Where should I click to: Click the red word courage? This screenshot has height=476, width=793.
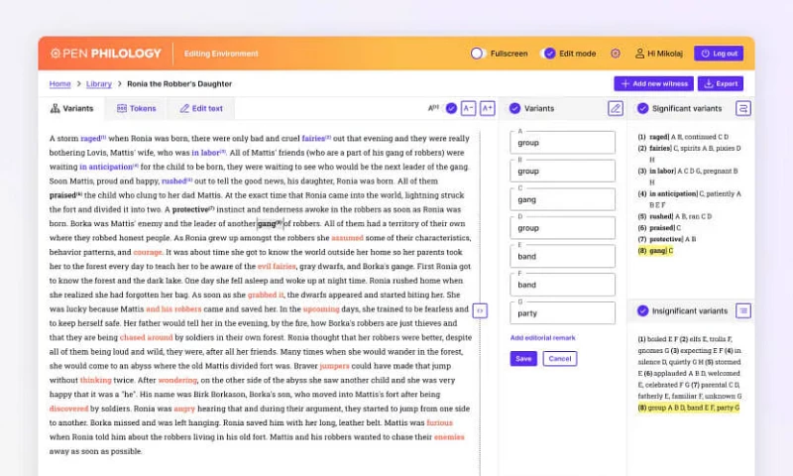(148, 252)
